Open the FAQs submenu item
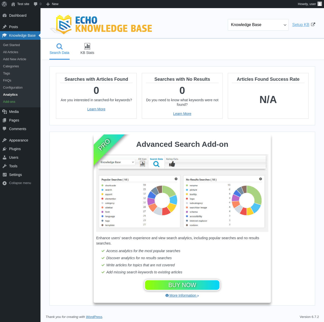This screenshot has width=324, height=322. 7,80
